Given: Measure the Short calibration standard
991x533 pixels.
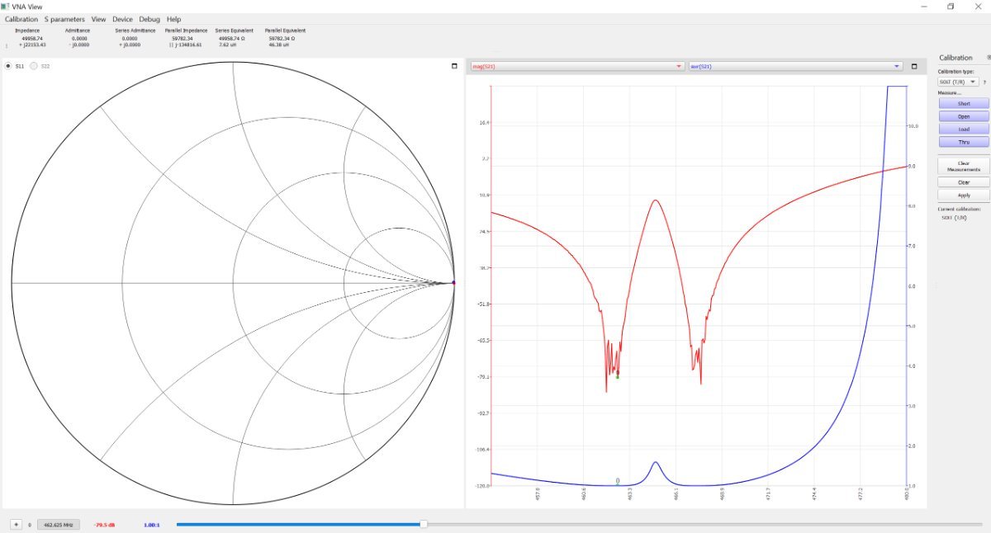Looking at the screenshot, I should (x=964, y=104).
